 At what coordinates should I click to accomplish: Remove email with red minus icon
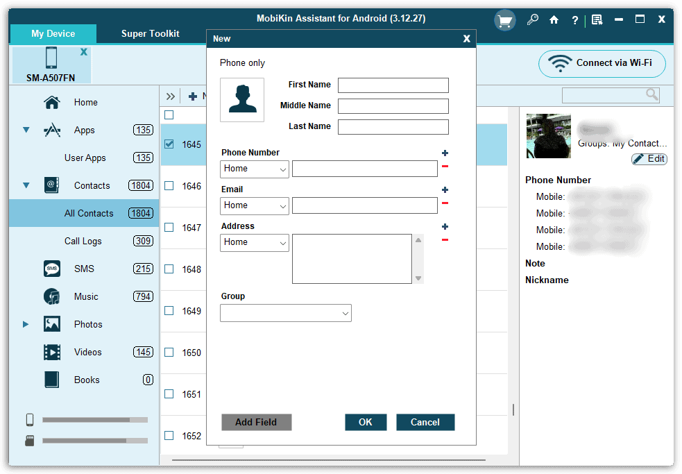pos(445,203)
